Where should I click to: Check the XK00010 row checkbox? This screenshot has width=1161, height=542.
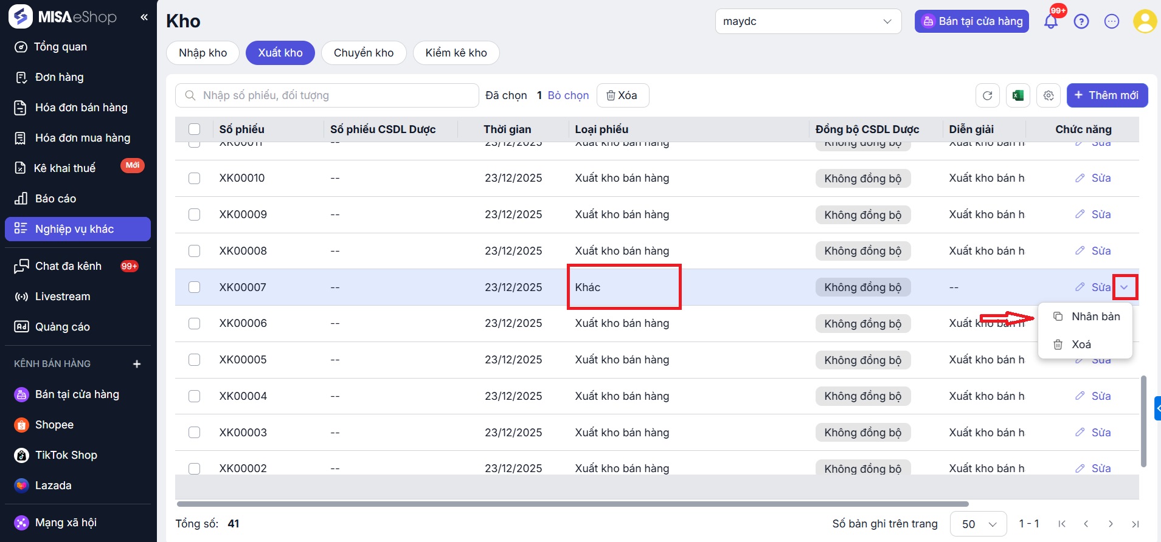coord(195,178)
